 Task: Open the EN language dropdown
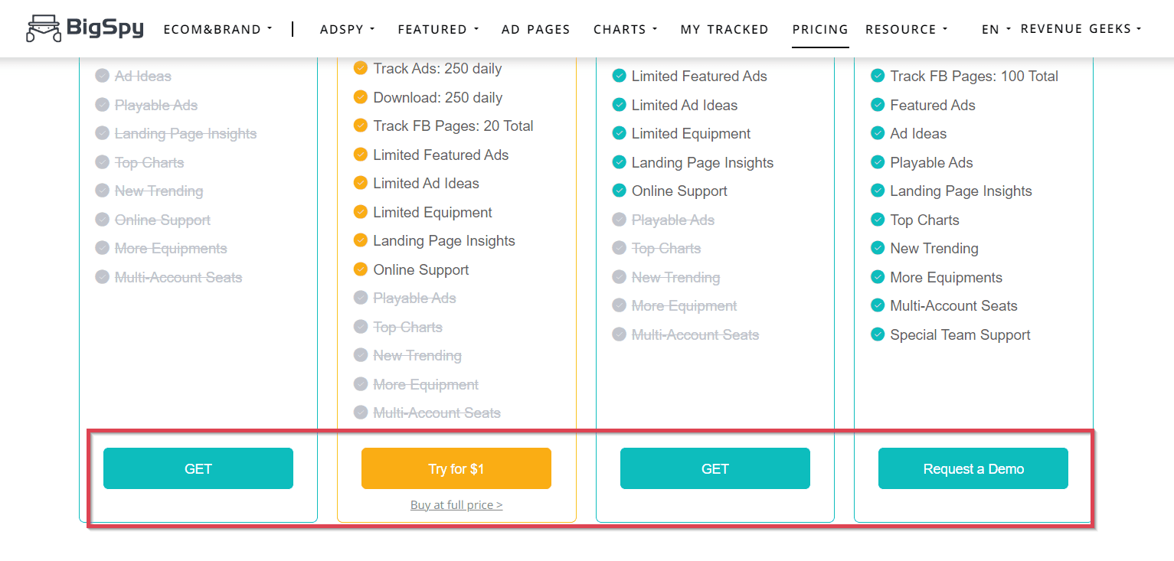[993, 29]
